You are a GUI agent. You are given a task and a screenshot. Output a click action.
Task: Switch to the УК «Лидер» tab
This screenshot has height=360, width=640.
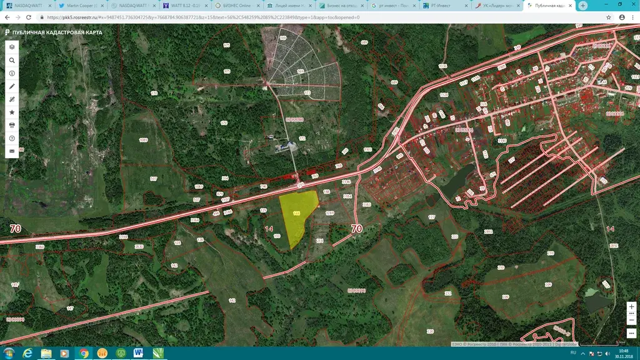[x=497, y=6]
